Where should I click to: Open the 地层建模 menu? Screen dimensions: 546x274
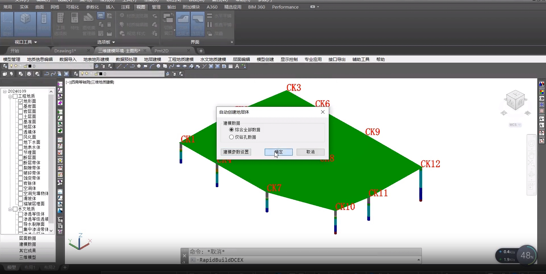(x=152, y=59)
